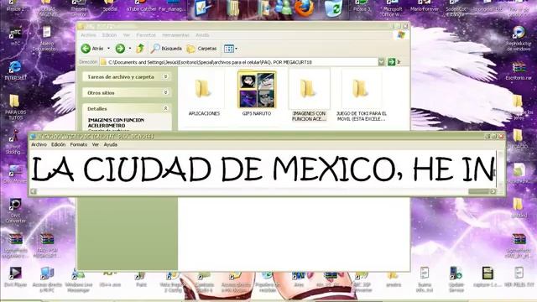Select the mTC desktop icon
The height and width of the screenshot is (302, 537).
(x=15, y=36)
